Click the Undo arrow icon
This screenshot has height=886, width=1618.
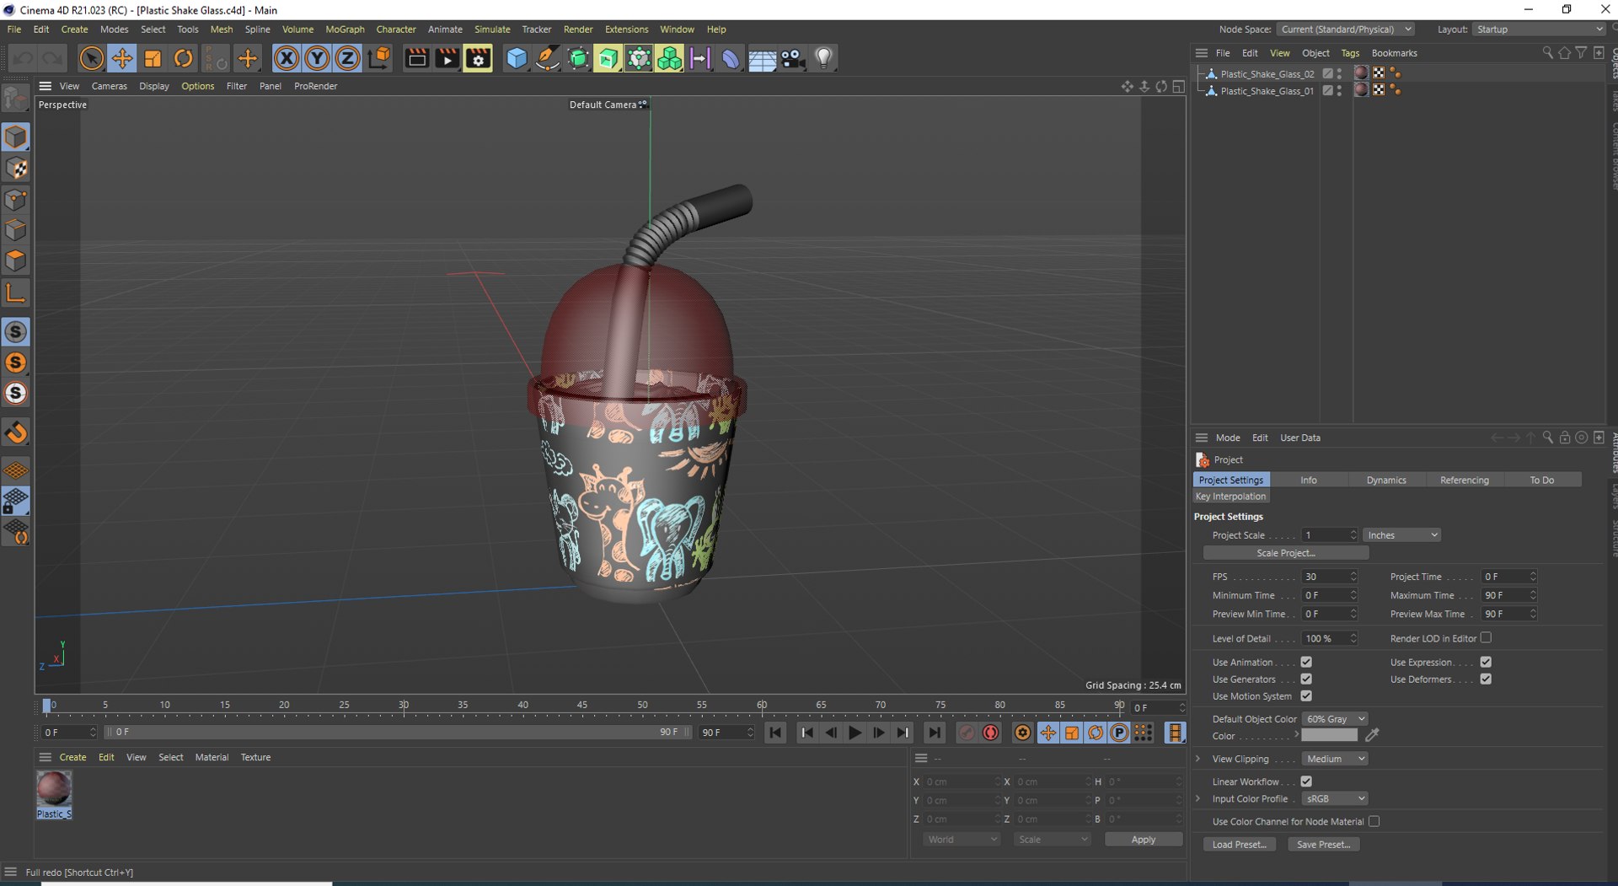[x=23, y=58]
